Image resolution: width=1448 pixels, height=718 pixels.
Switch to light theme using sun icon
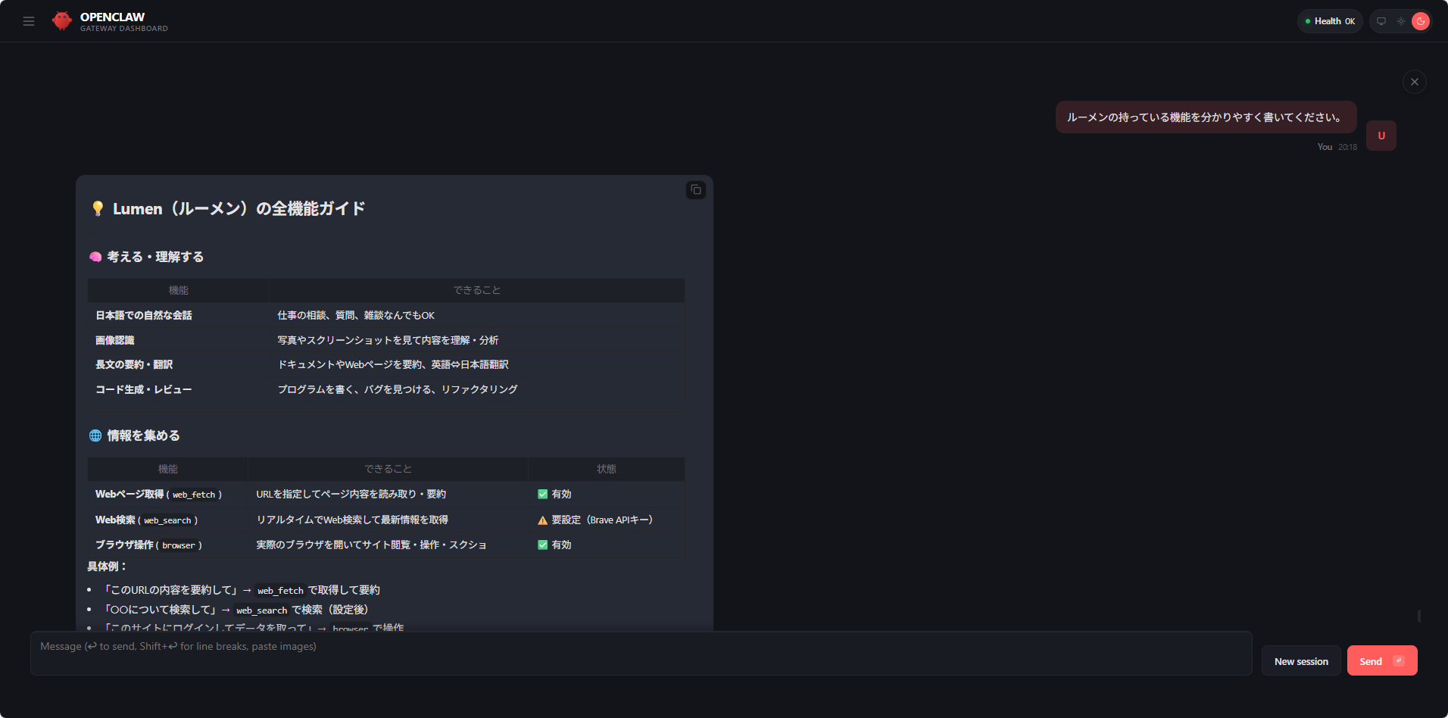[x=1401, y=21]
